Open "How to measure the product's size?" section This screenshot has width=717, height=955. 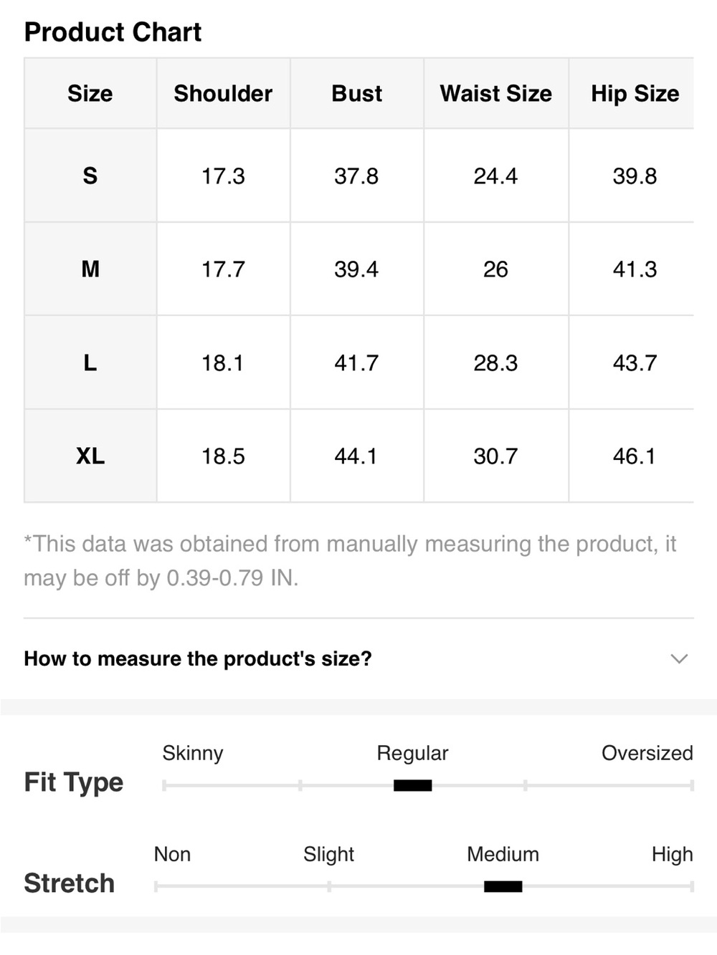[358, 658]
